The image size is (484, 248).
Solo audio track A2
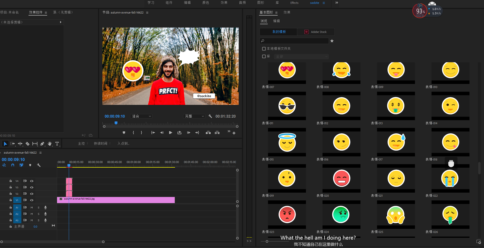pos(38,214)
